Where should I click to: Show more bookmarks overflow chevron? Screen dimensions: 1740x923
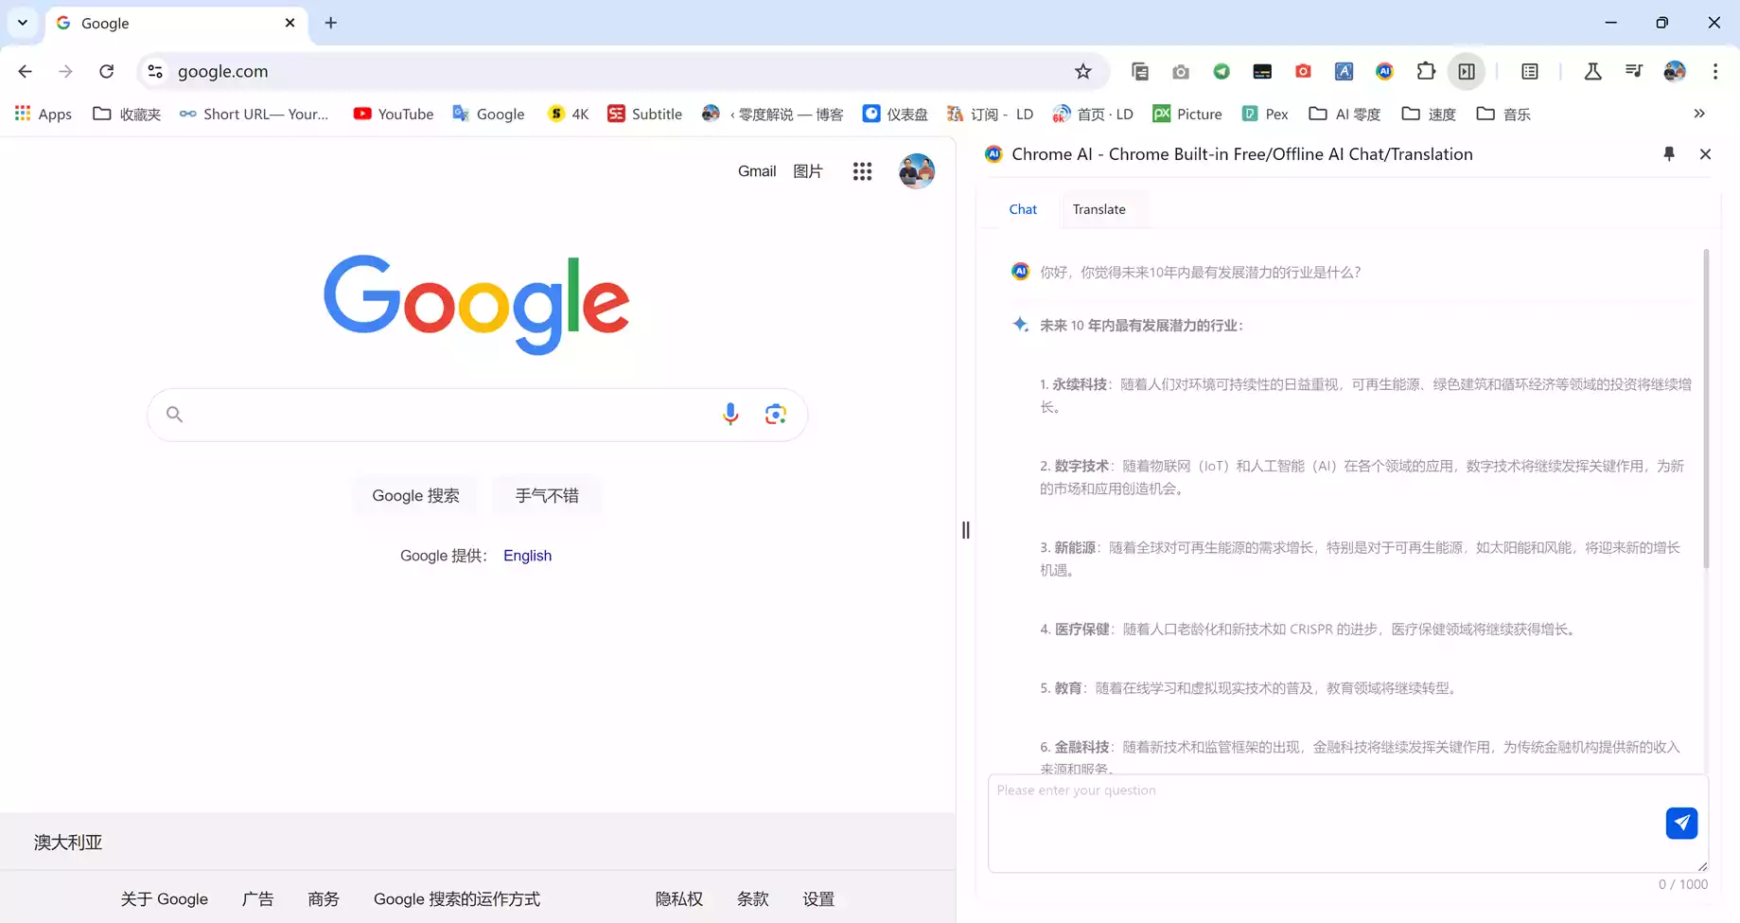(1699, 114)
